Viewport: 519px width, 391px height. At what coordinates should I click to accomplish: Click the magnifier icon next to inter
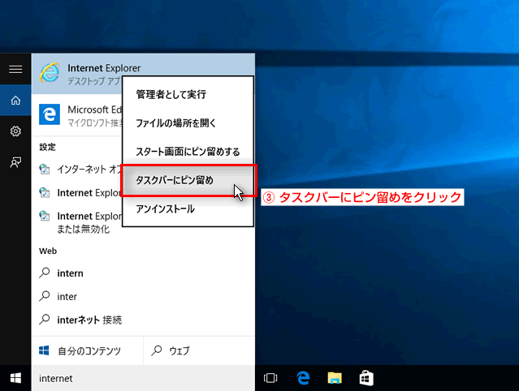click(45, 296)
